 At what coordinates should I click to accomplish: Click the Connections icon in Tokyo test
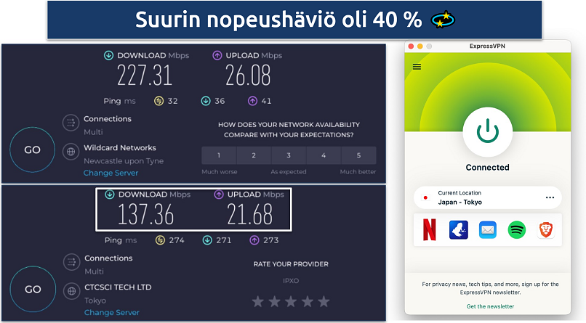[71, 262]
